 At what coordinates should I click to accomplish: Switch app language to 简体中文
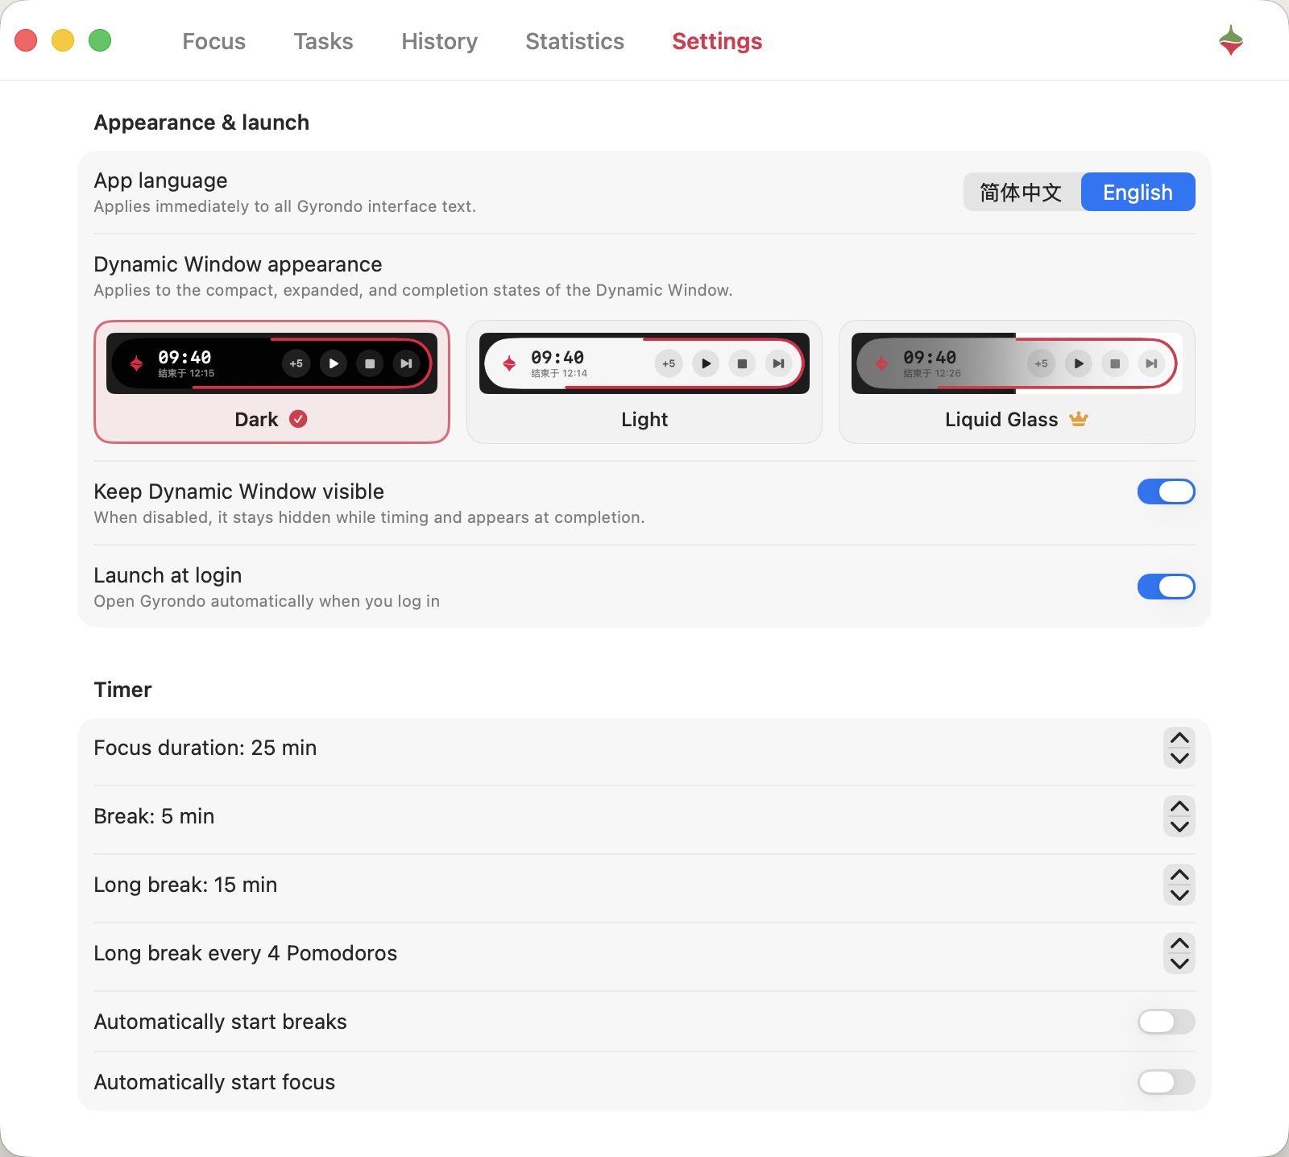click(x=1022, y=192)
